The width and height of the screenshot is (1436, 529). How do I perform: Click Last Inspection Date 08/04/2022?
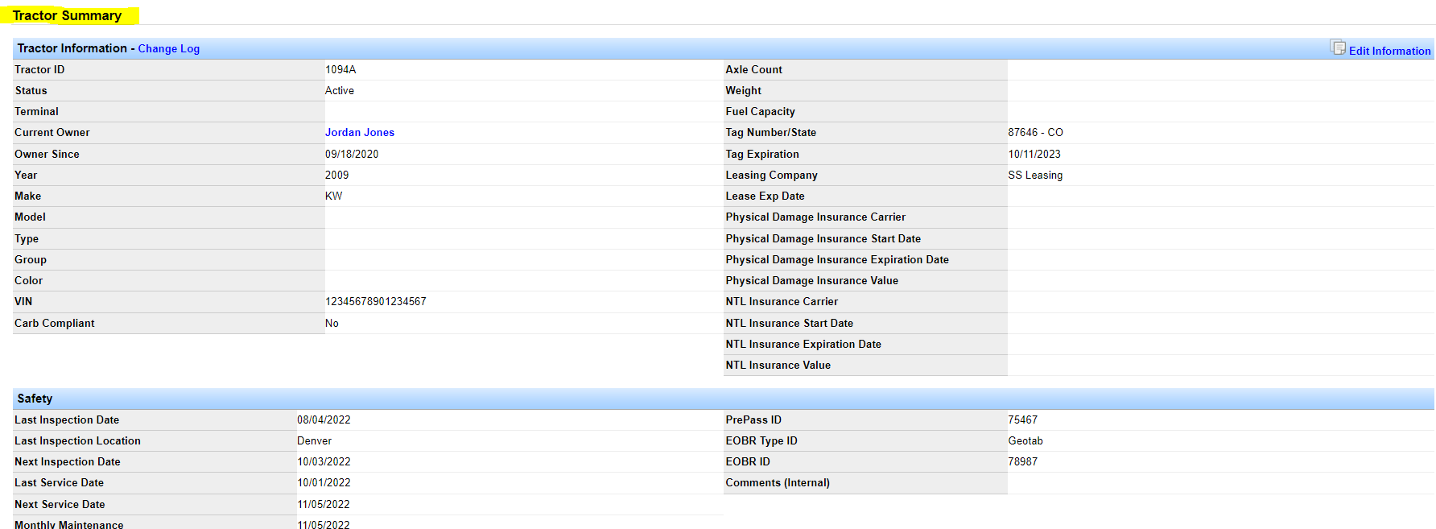[324, 420]
